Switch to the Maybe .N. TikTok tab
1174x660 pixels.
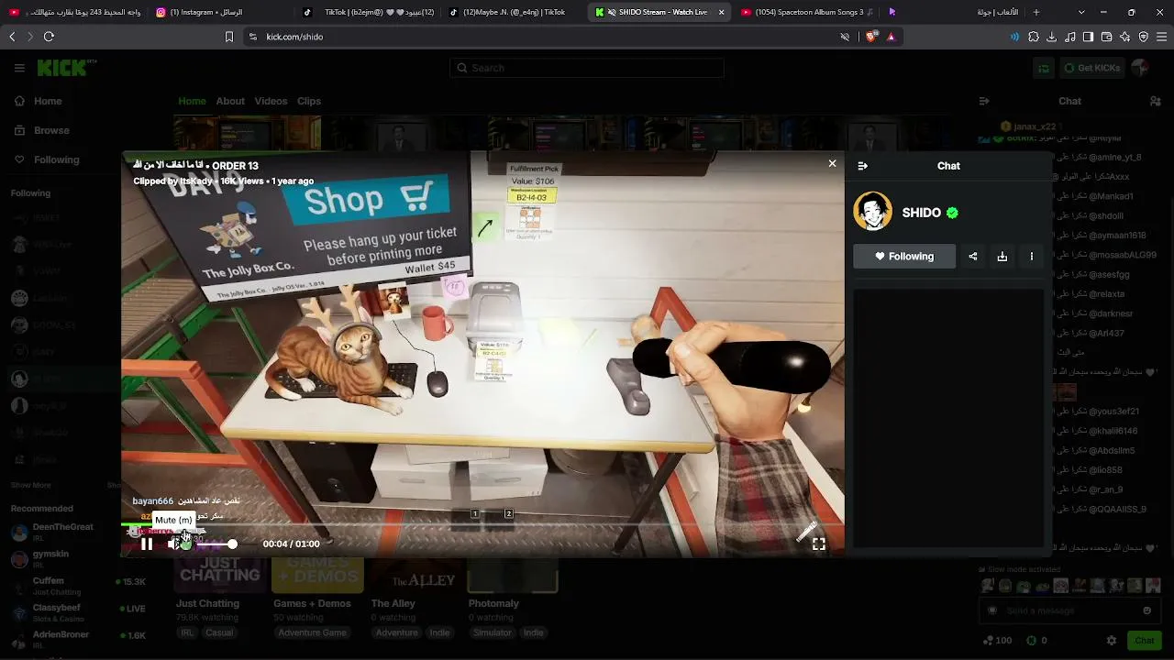[x=514, y=12]
